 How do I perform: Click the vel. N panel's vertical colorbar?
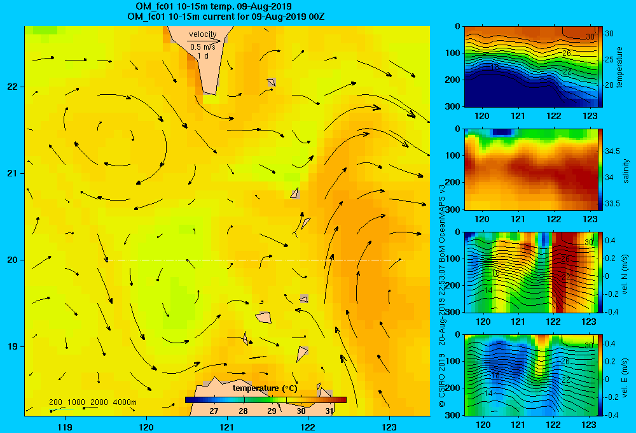coord(600,272)
